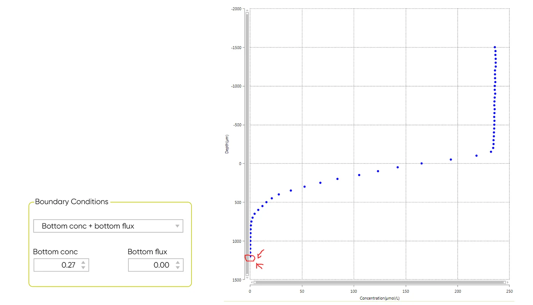Image resolution: width=533 pixels, height=305 pixels.
Task: Click the down arrow of vertical chart scrollbar
Action: [x=247, y=278]
